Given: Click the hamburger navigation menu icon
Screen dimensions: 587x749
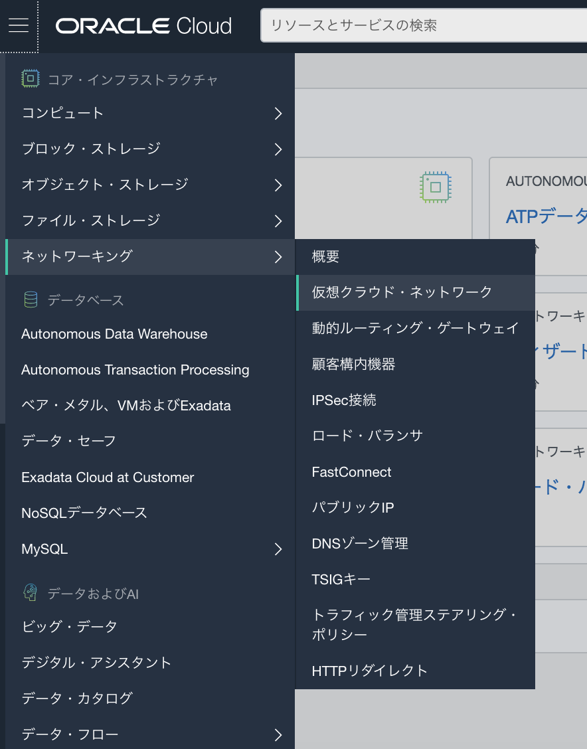Looking at the screenshot, I should pyautogui.click(x=19, y=25).
